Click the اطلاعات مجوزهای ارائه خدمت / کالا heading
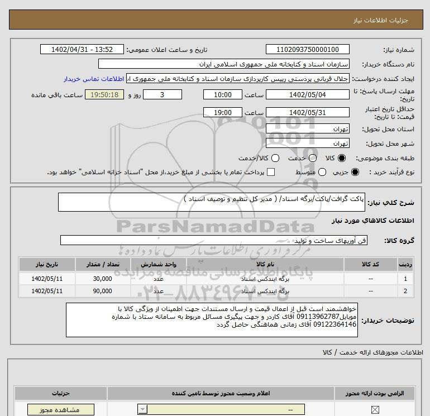The height and width of the screenshot is (416, 430). click(372, 352)
